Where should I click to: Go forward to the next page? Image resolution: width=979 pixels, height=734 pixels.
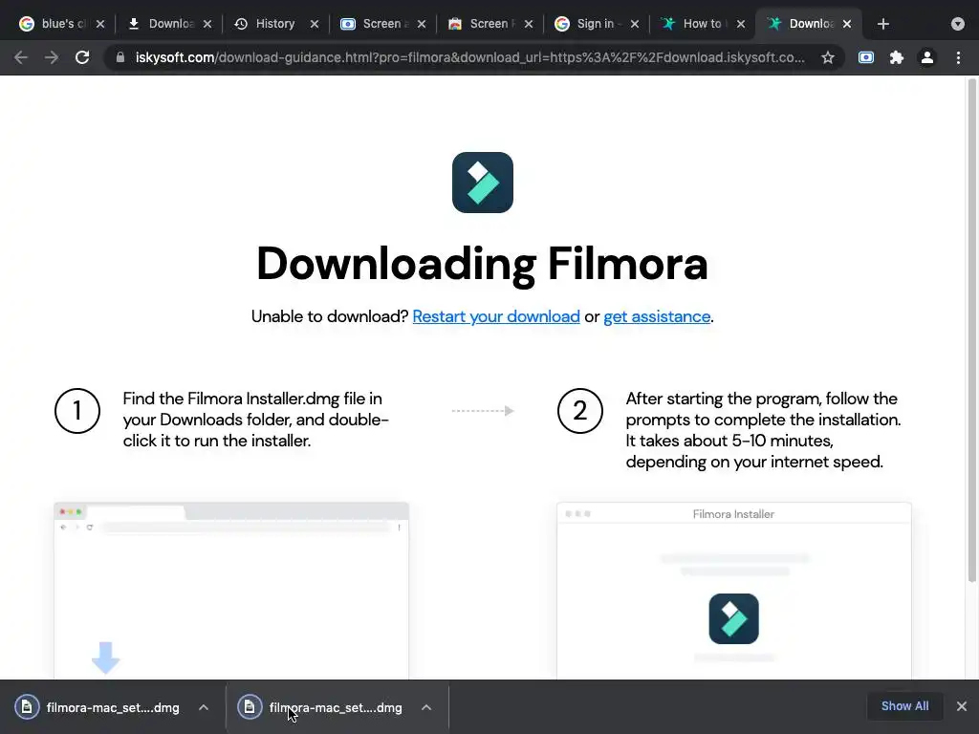(52, 57)
